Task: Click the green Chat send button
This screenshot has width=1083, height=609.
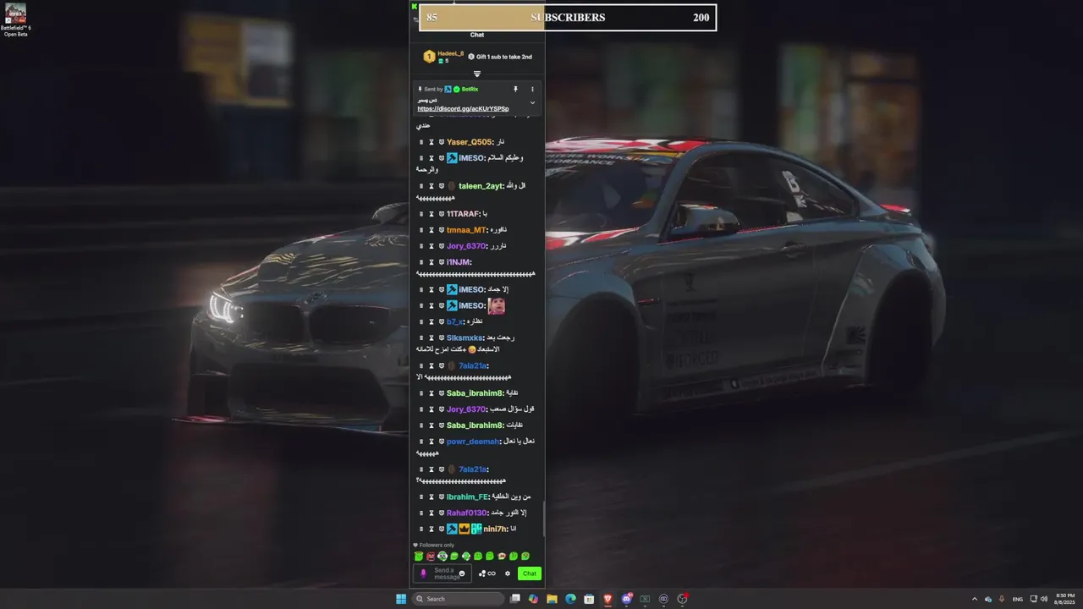Action: [x=530, y=573]
